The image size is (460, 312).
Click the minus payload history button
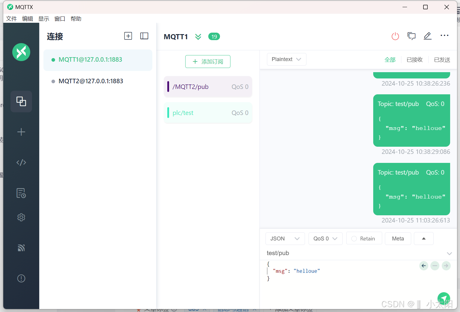pyautogui.click(x=435, y=266)
